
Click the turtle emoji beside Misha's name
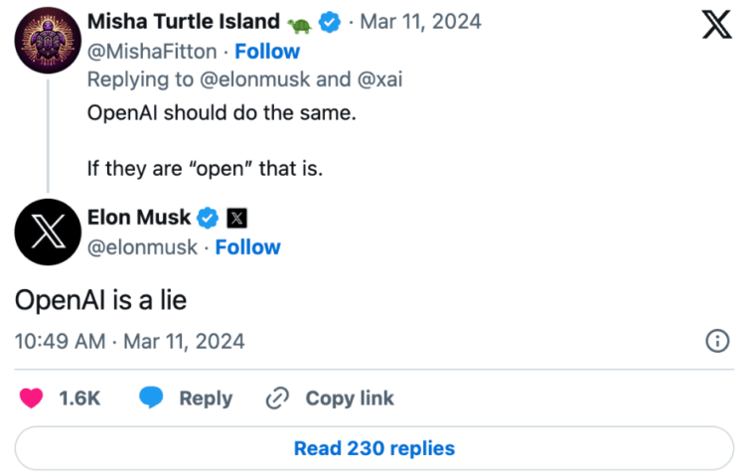pos(299,22)
